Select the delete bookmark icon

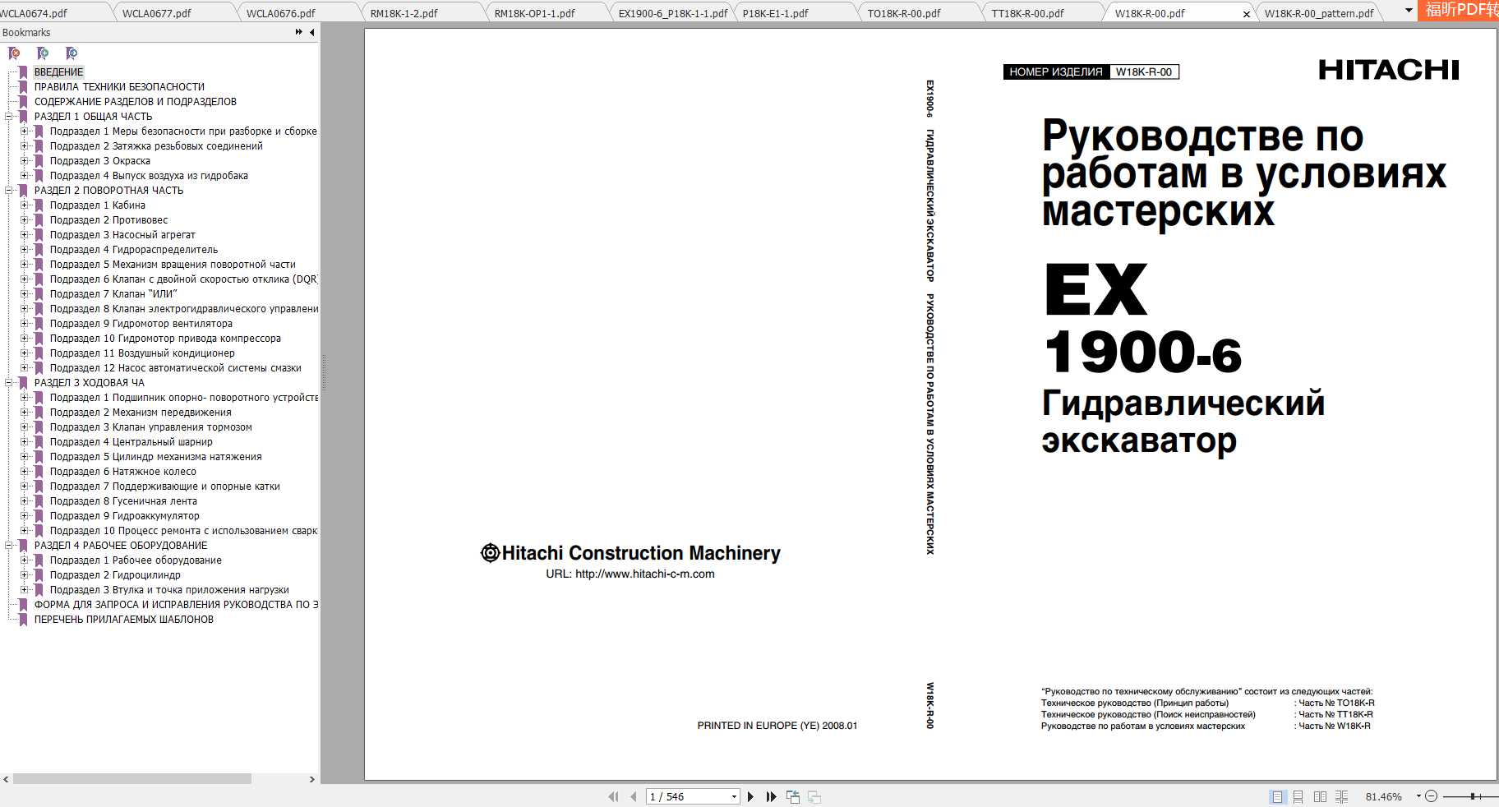tap(13, 53)
